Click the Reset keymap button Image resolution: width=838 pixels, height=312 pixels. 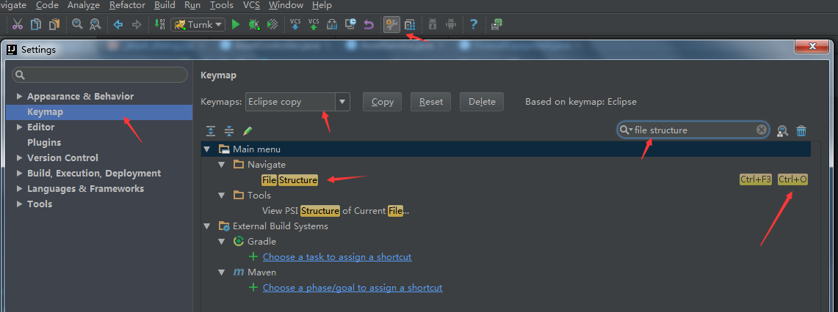[431, 102]
